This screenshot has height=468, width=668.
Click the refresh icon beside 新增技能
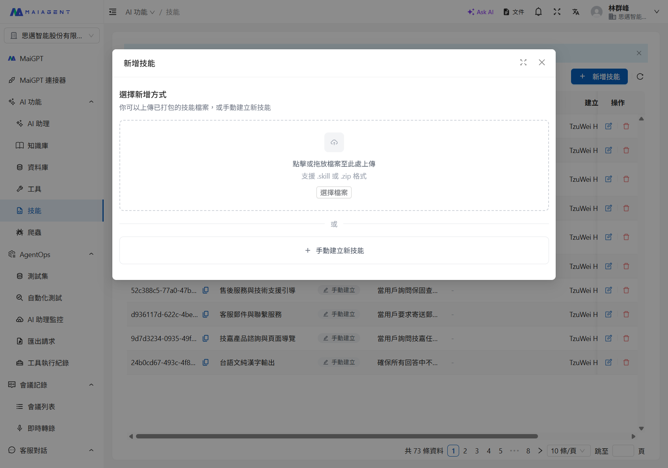click(x=640, y=76)
